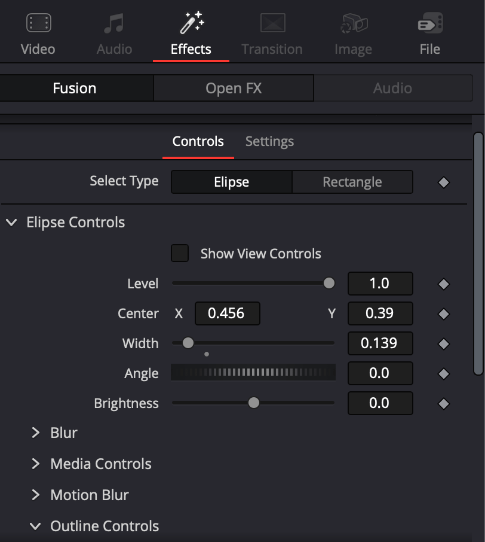
Task: Collapse the Elipse Controls section
Action: (11, 223)
